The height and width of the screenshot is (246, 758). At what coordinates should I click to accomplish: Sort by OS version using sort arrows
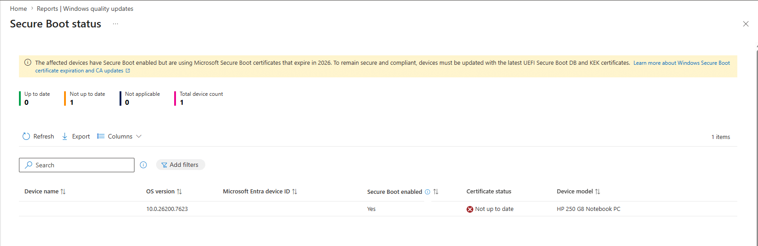tap(179, 192)
